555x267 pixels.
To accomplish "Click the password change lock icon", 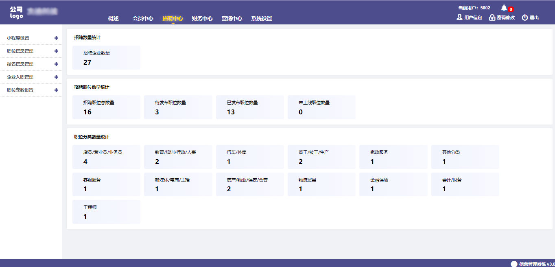I will (492, 18).
